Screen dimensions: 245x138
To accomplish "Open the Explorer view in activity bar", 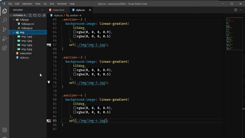I will [5, 11].
